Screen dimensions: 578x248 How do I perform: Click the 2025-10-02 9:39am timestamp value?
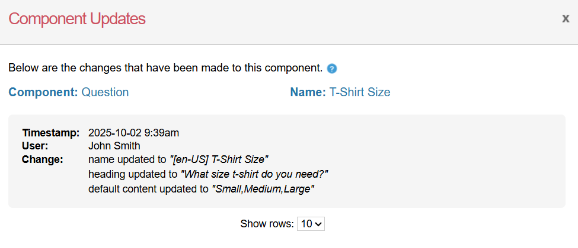133,132
